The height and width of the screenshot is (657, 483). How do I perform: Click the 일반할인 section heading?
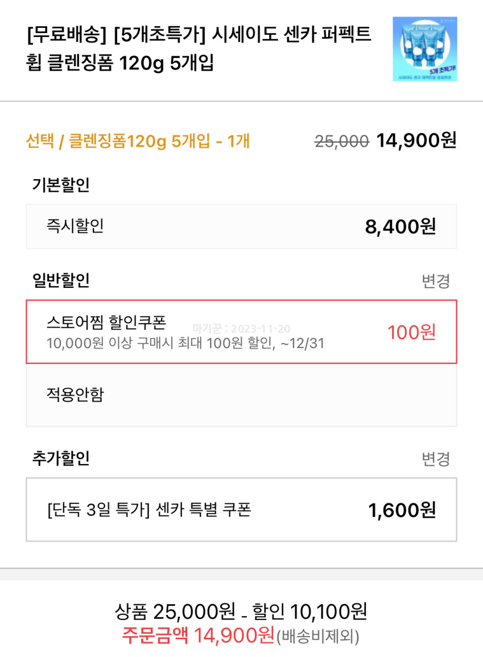click(61, 280)
